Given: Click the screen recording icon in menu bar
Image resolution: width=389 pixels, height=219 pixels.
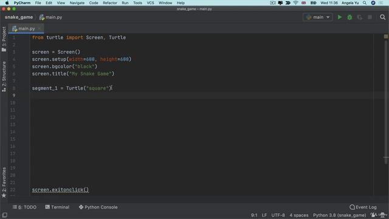Looking at the screenshot, I should pyautogui.click(x=273, y=3).
